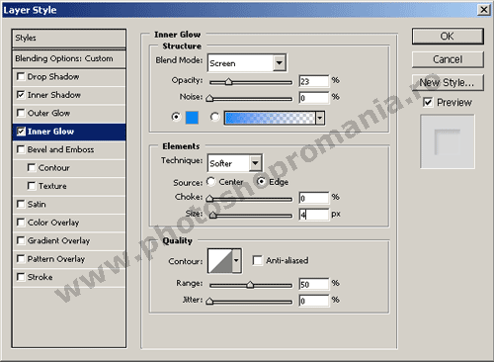The width and height of the screenshot is (494, 362).
Task: Click the blue glow color swatch
Action: coord(192,118)
